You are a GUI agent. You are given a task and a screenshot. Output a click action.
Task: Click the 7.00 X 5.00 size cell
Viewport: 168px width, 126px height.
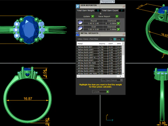click(x=93, y=29)
